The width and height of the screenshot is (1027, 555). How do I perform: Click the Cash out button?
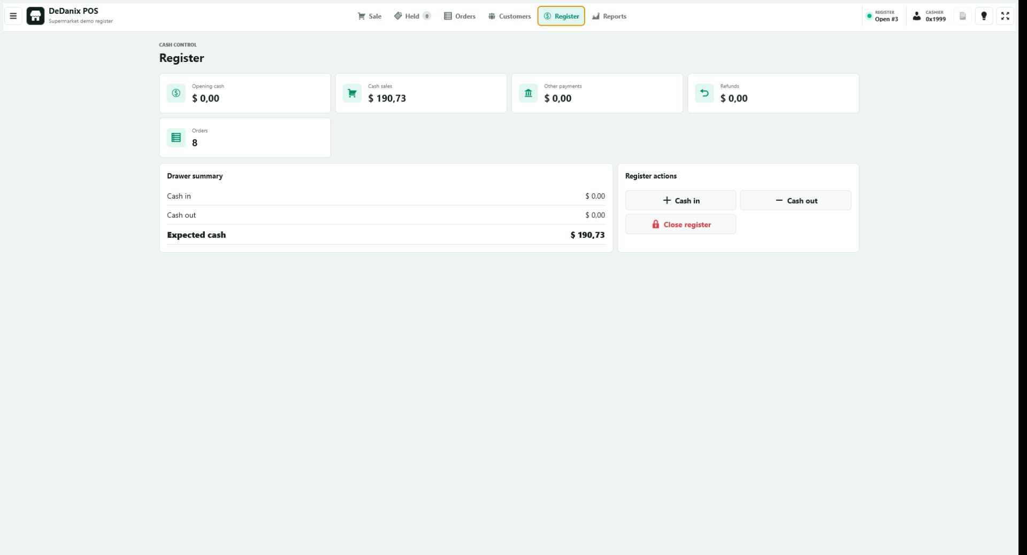(x=795, y=200)
